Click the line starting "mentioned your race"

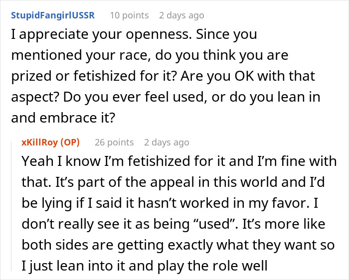pyautogui.click(x=150, y=55)
